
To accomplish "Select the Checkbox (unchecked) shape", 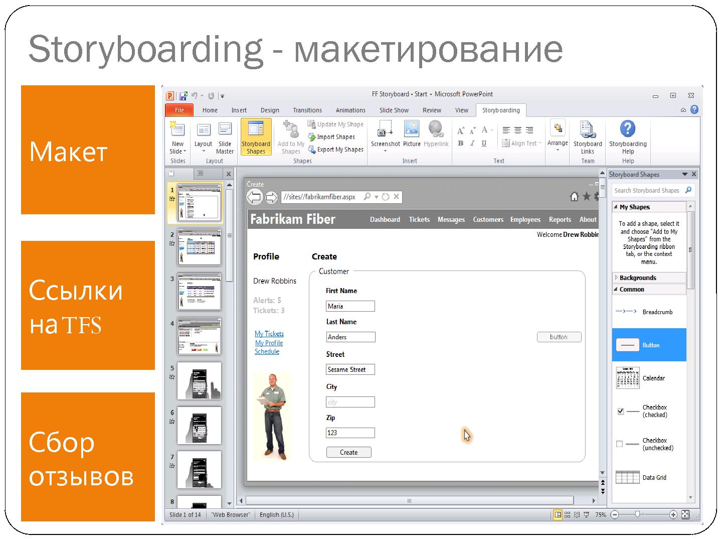I will [649, 444].
